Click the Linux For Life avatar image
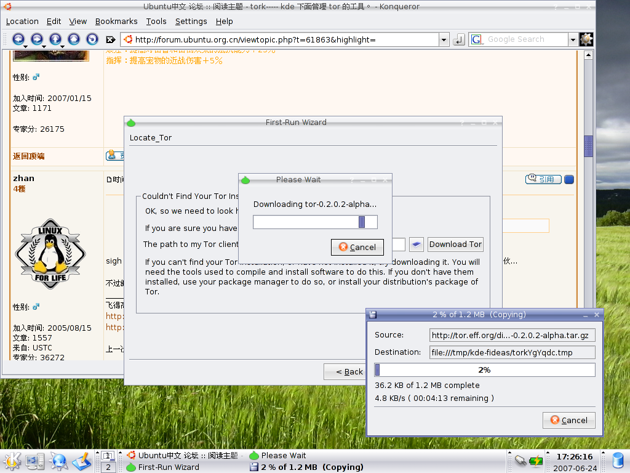 tap(50, 254)
